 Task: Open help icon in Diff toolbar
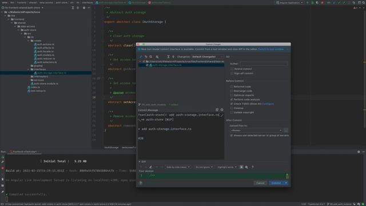point(253,167)
